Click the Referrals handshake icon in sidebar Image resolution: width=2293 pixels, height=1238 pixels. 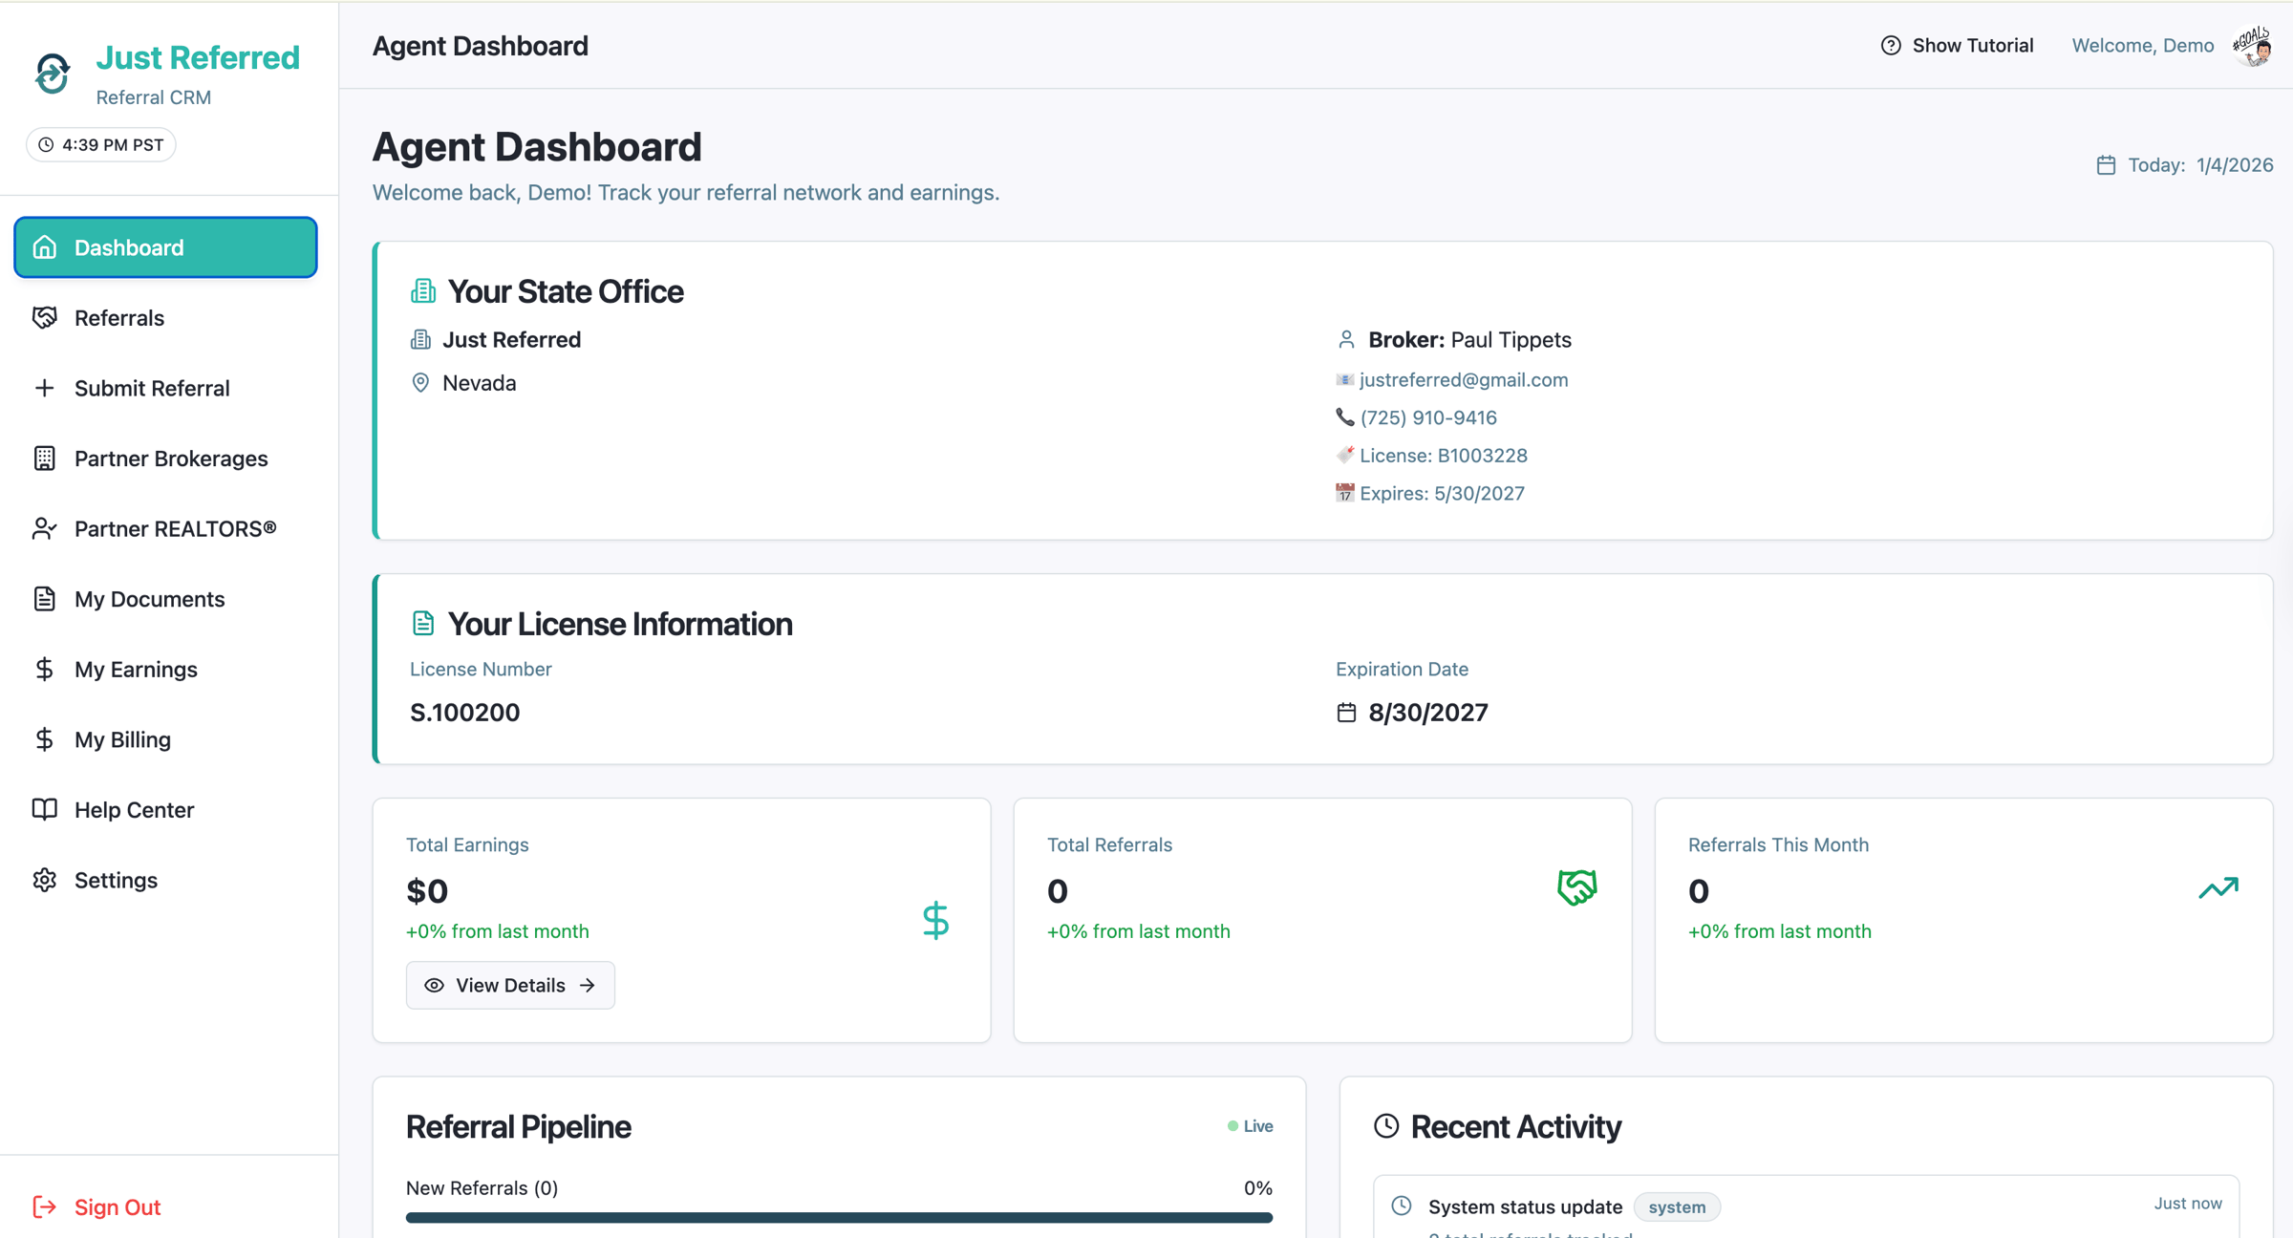pyautogui.click(x=45, y=317)
